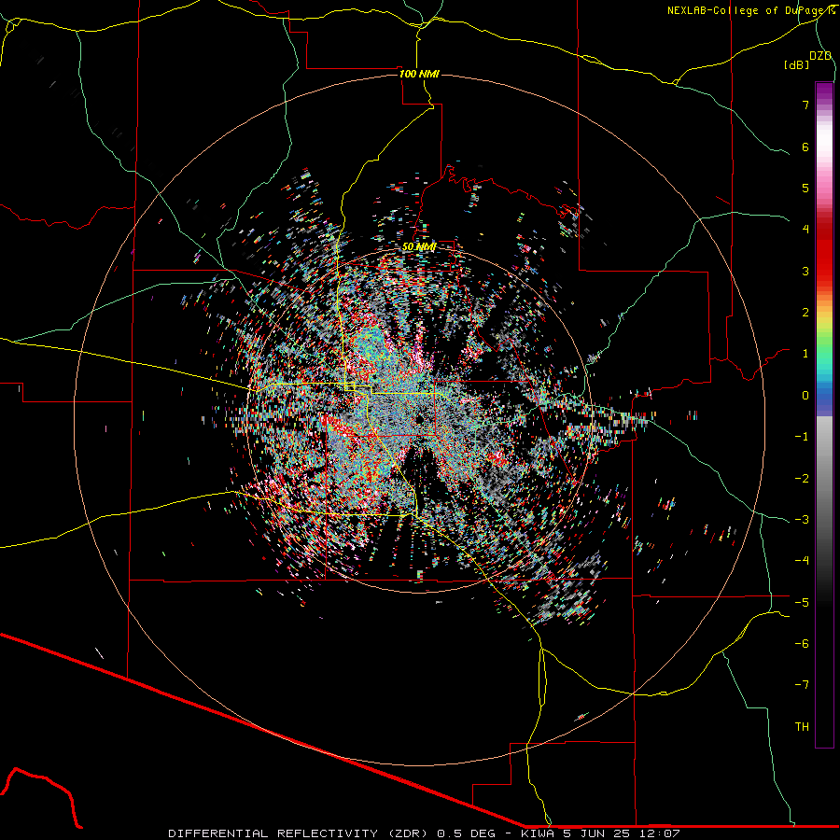Click the 100 NMI range ring label
The width and height of the screenshot is (840, 840).
pos(419,74)
